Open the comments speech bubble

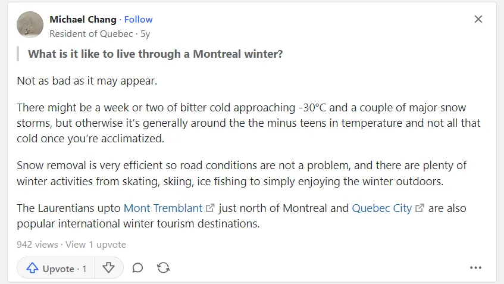[137, 267]
